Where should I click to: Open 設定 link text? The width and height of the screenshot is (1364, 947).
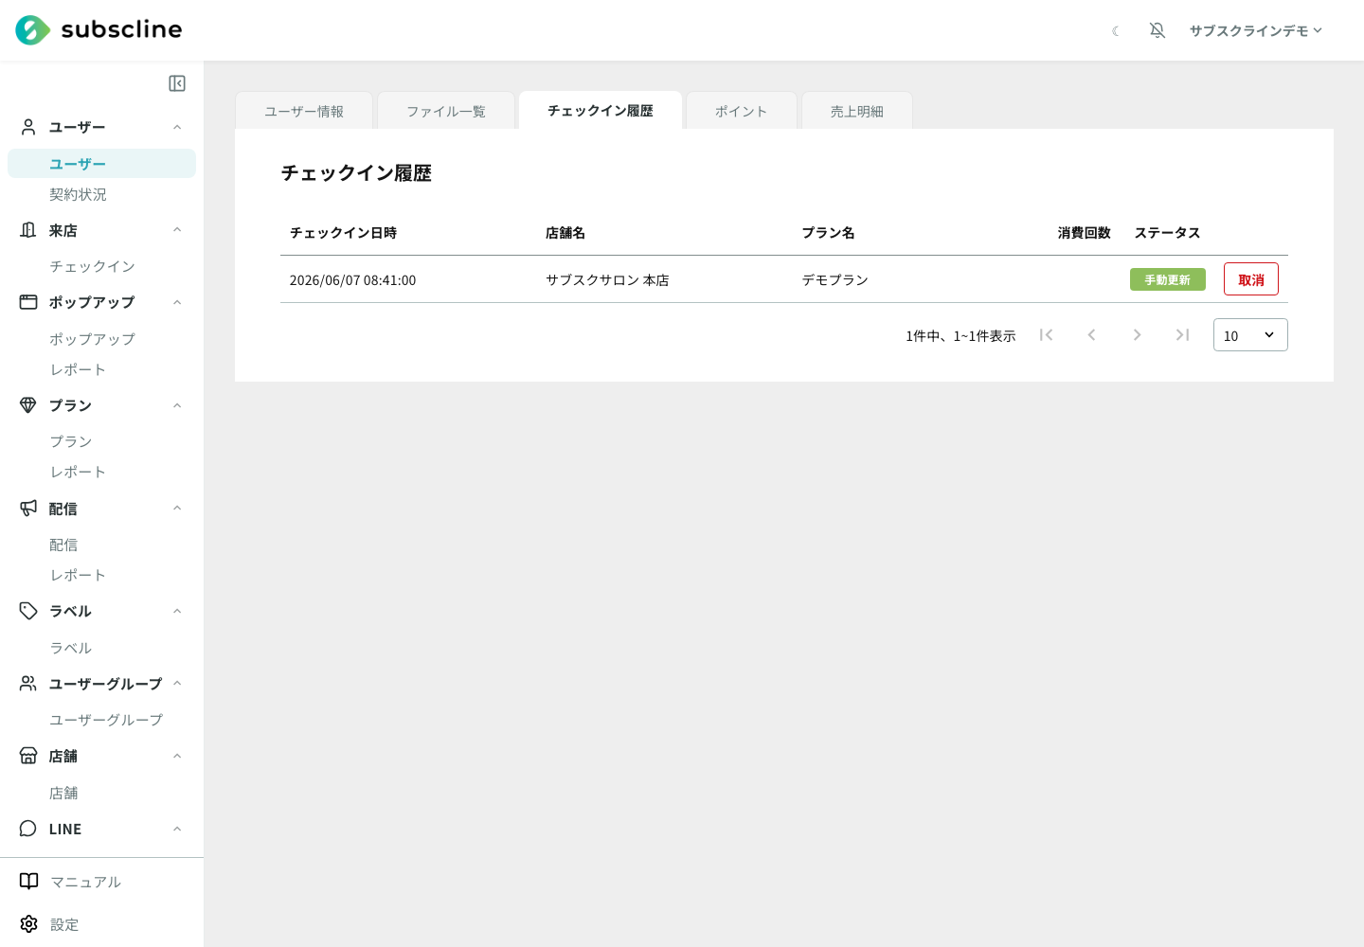click(x=64, y=924)
